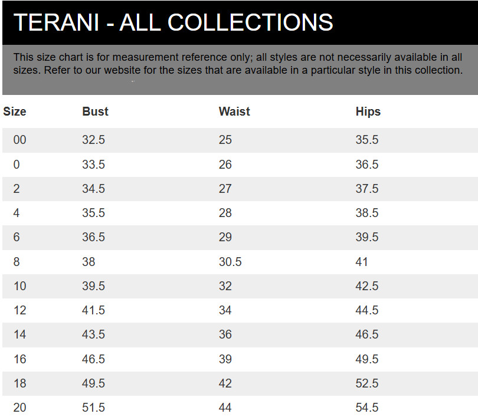Click the waist value 30.5
The width and height of the screenshot is (478, 417).
[230, 262]
